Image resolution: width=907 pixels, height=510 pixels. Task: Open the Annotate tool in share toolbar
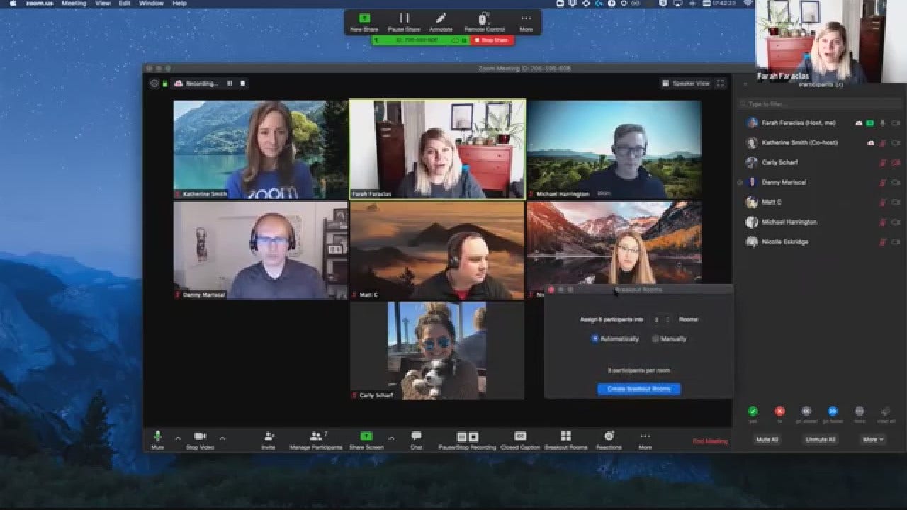[441, 20]
